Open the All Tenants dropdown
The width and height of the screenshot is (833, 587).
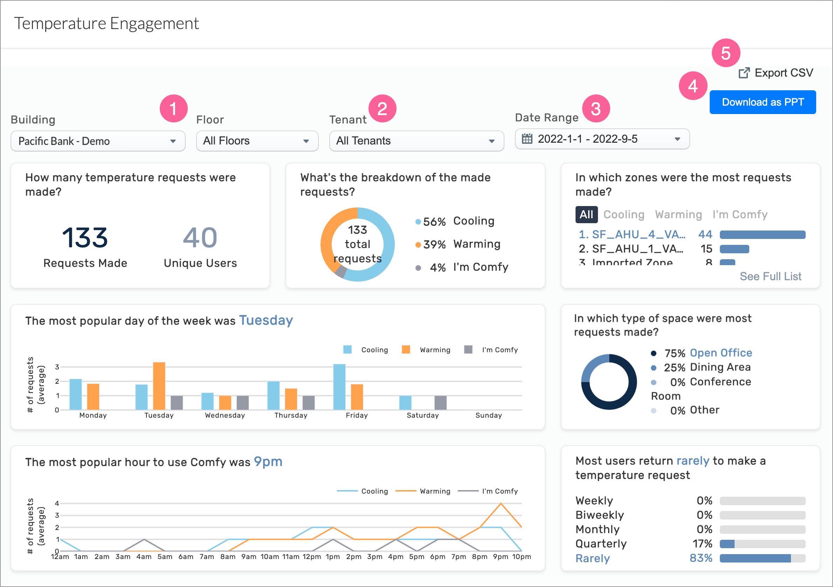coord(416,141)
